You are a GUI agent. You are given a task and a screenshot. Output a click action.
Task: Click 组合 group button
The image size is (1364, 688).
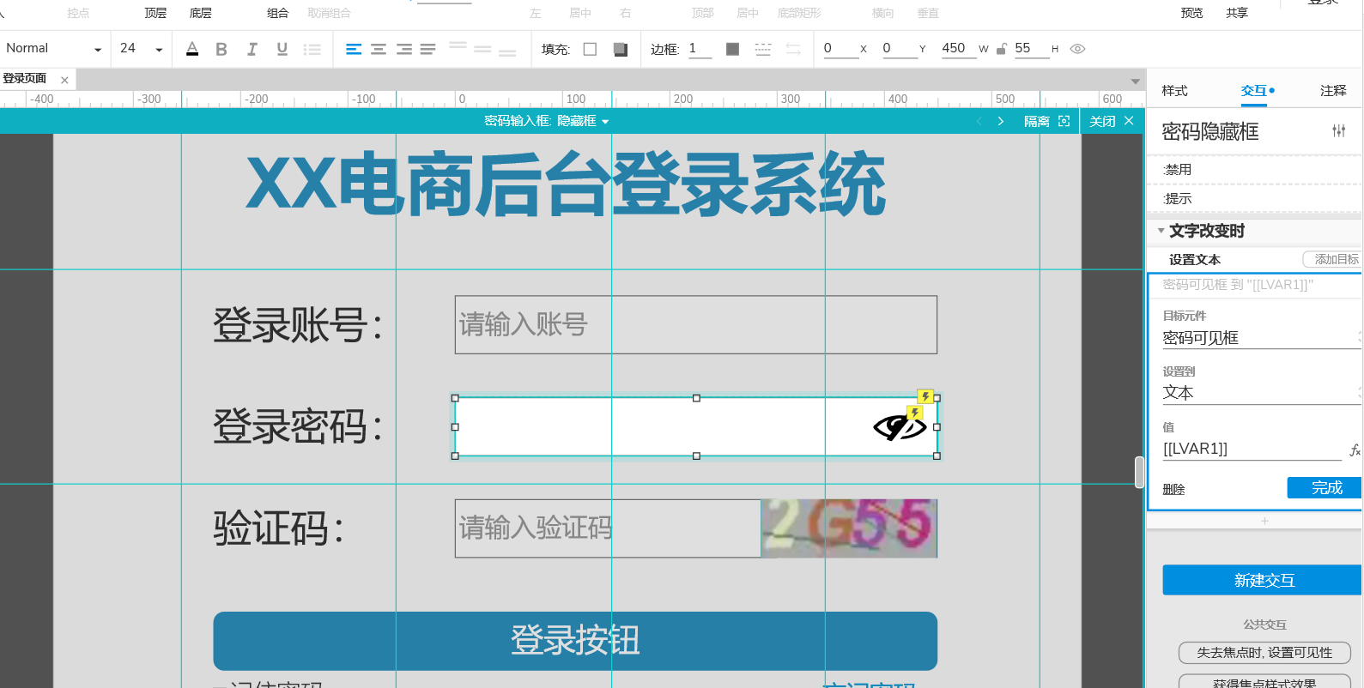(277, 13)
